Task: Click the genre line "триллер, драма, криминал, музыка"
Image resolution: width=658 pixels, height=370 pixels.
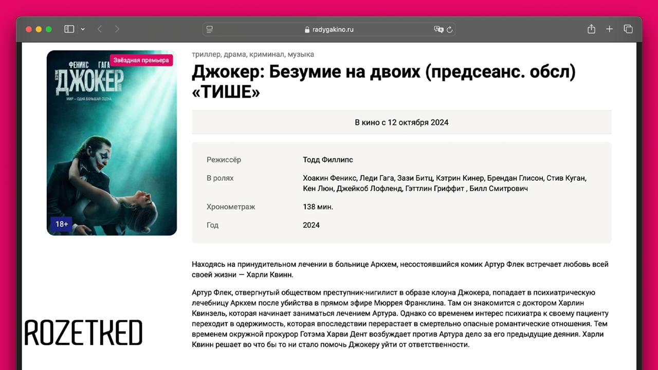Action: click(x=252, y=54)
